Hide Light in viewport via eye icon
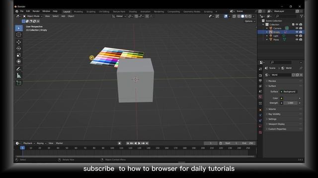This screenshot has height=178, width=318. pyautogui.click(x=297, y=36)
